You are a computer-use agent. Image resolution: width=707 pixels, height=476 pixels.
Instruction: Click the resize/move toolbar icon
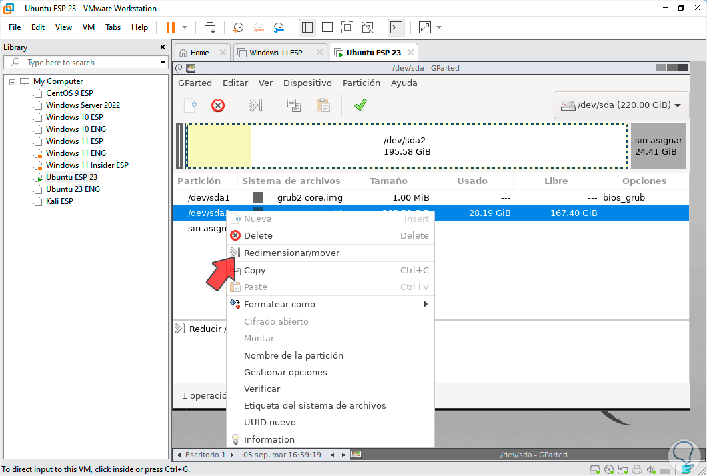pos(255,105)
